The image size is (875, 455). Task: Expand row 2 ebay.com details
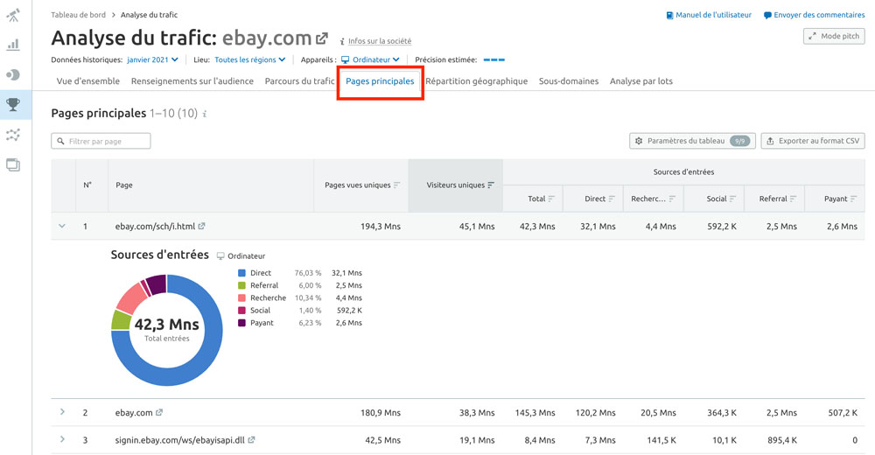pyautogui.click(x=62, y=412)
